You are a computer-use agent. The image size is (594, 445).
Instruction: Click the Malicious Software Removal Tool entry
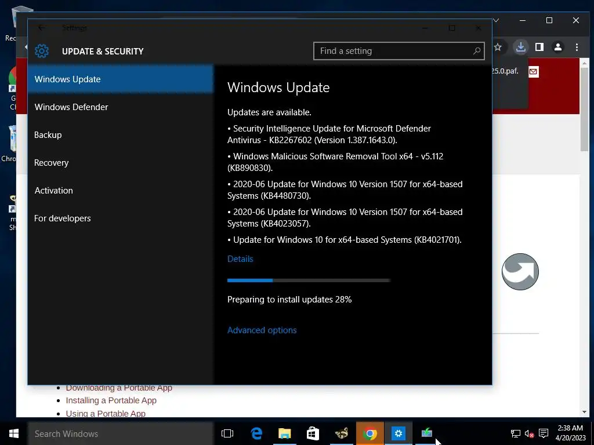[335, 162]
